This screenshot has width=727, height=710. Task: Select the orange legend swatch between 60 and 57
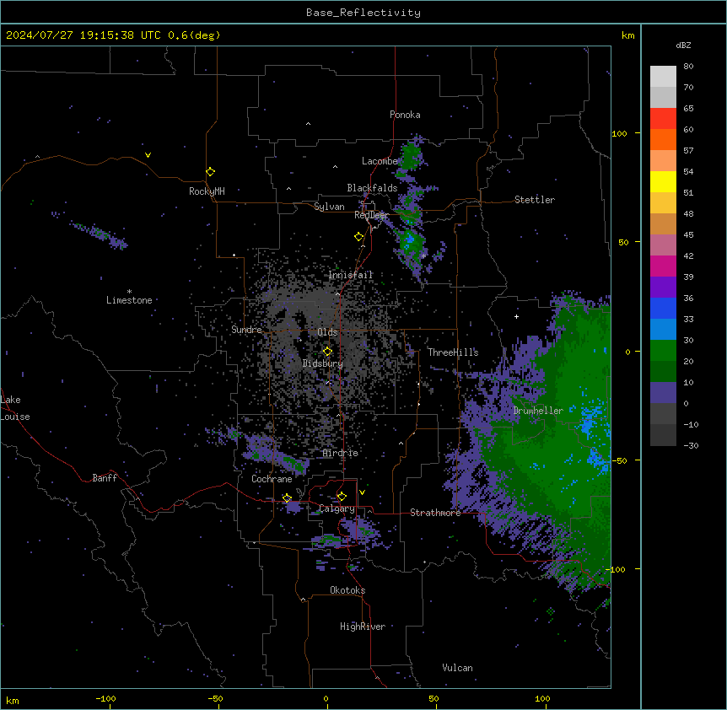pyautogui.click(x=663, y=139)
